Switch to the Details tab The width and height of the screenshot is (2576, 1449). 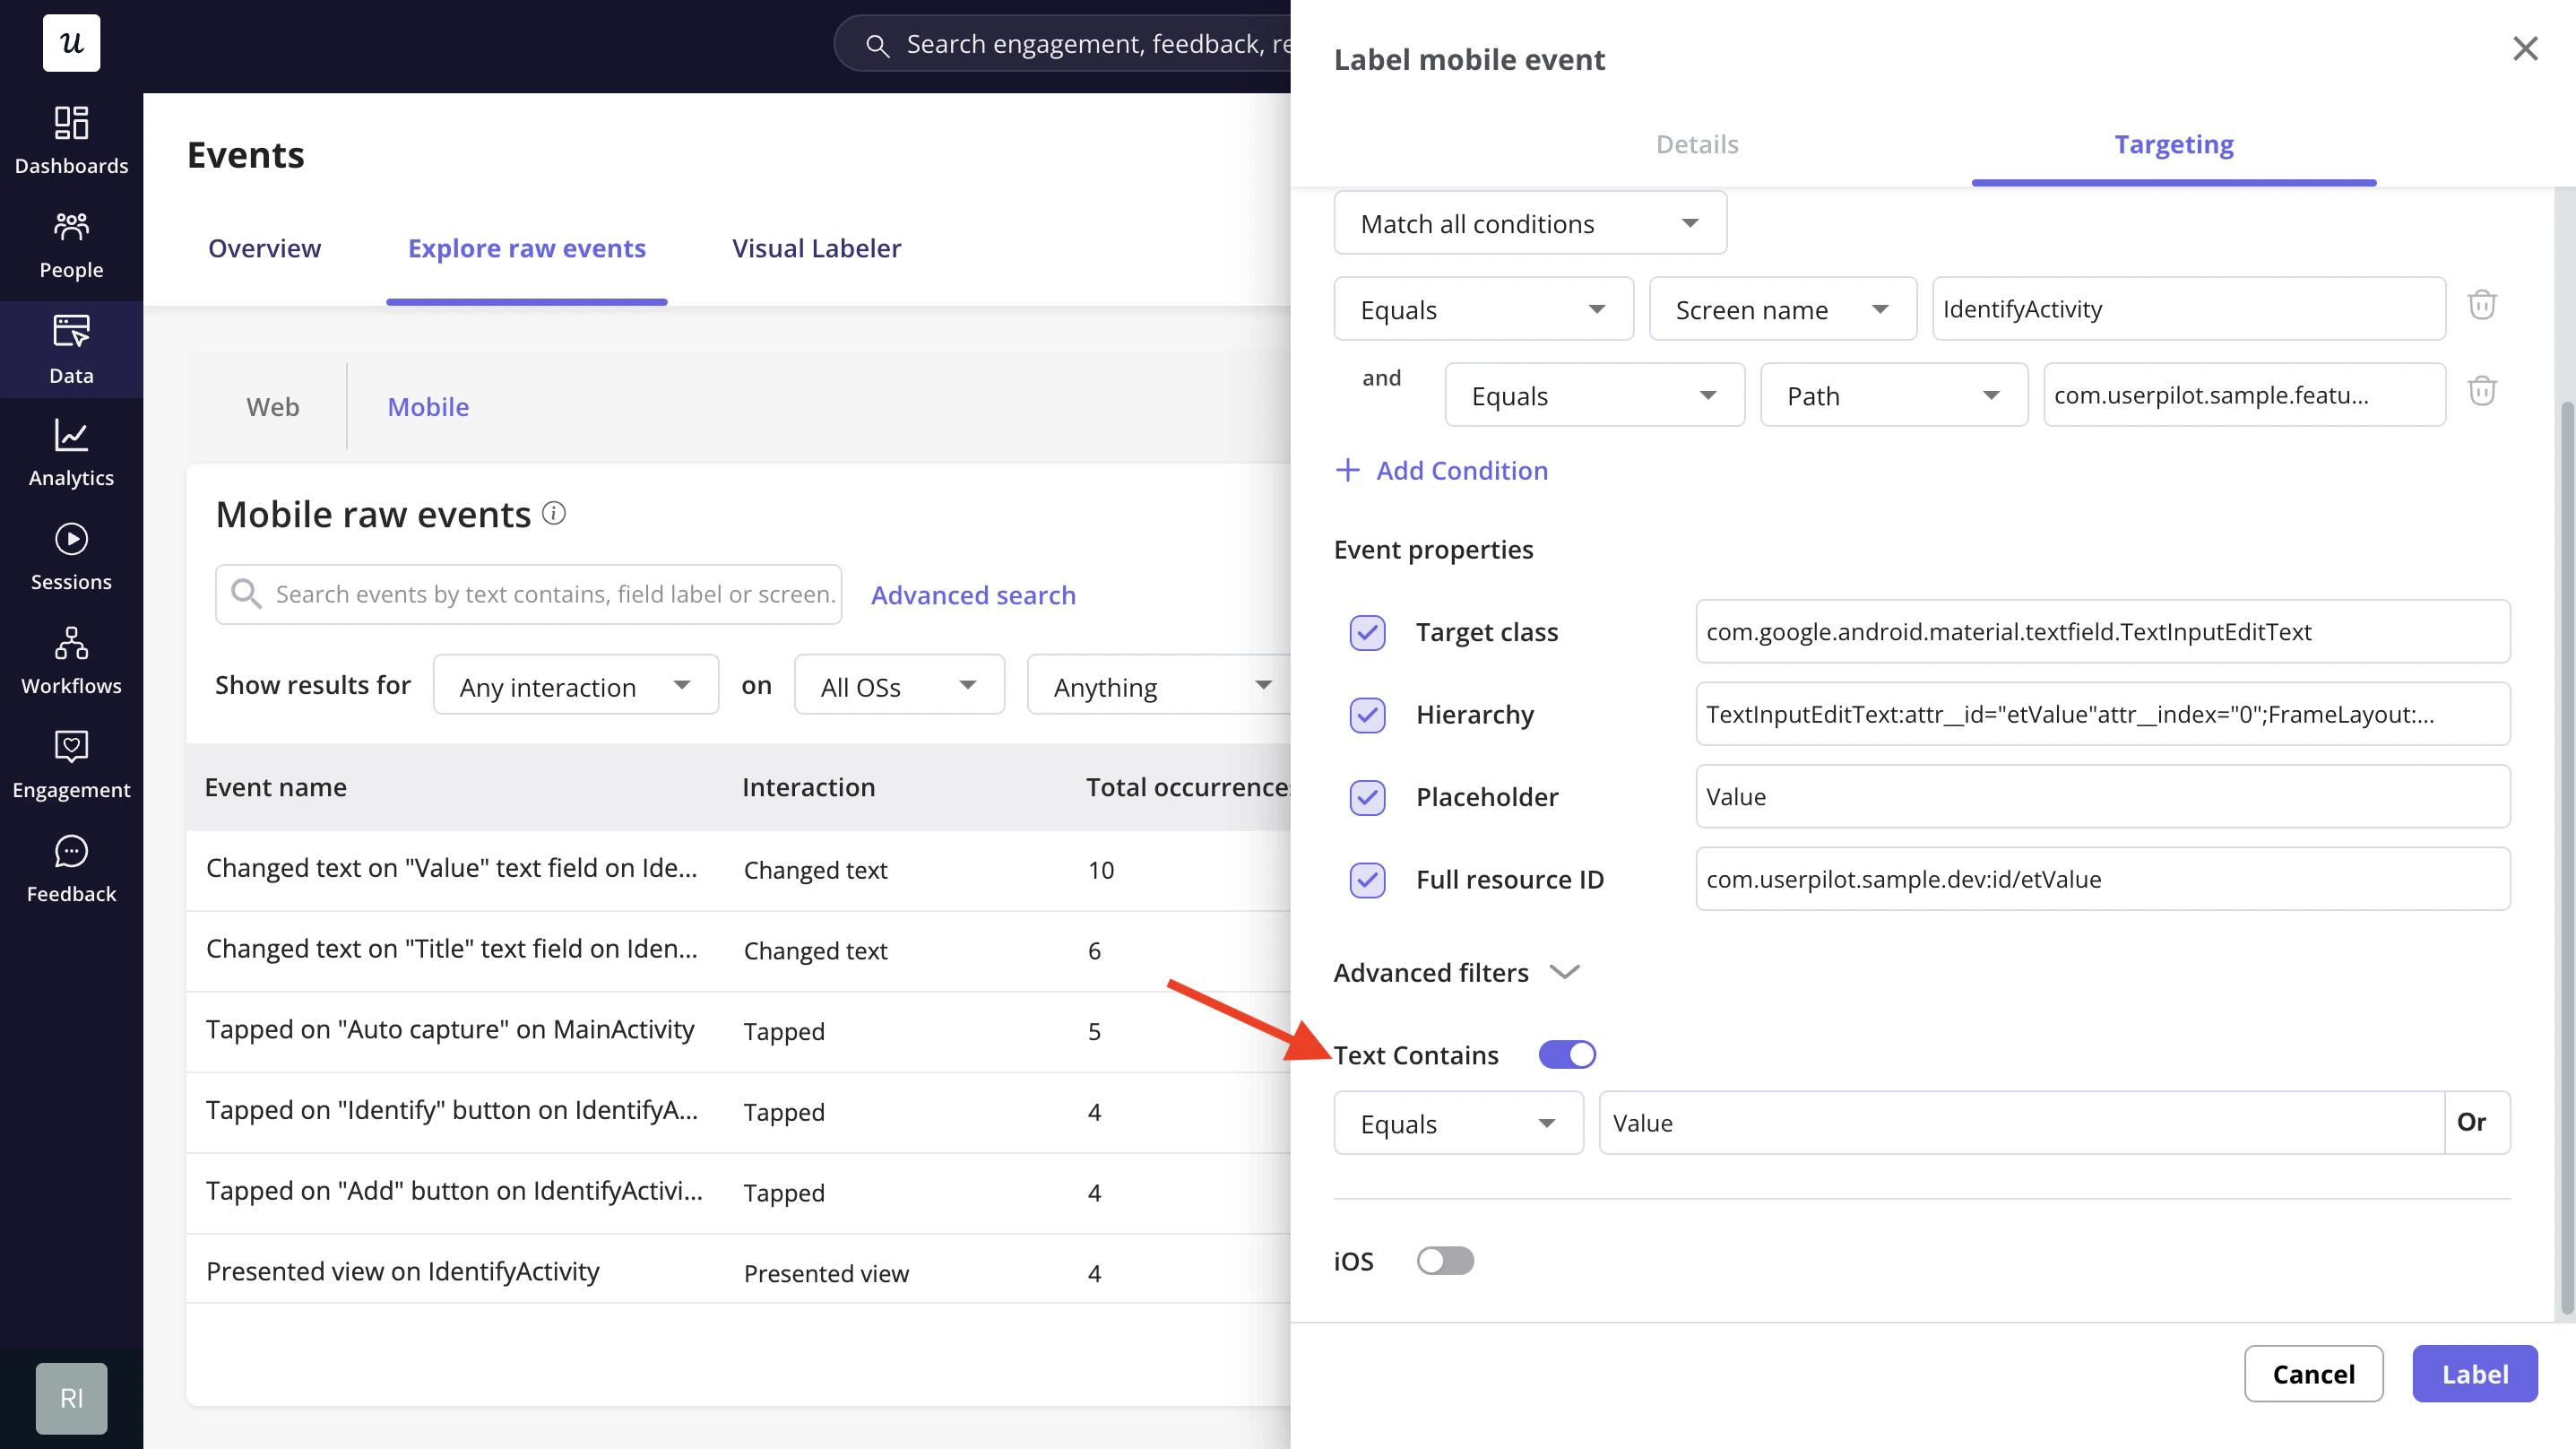pos(1697,144)
